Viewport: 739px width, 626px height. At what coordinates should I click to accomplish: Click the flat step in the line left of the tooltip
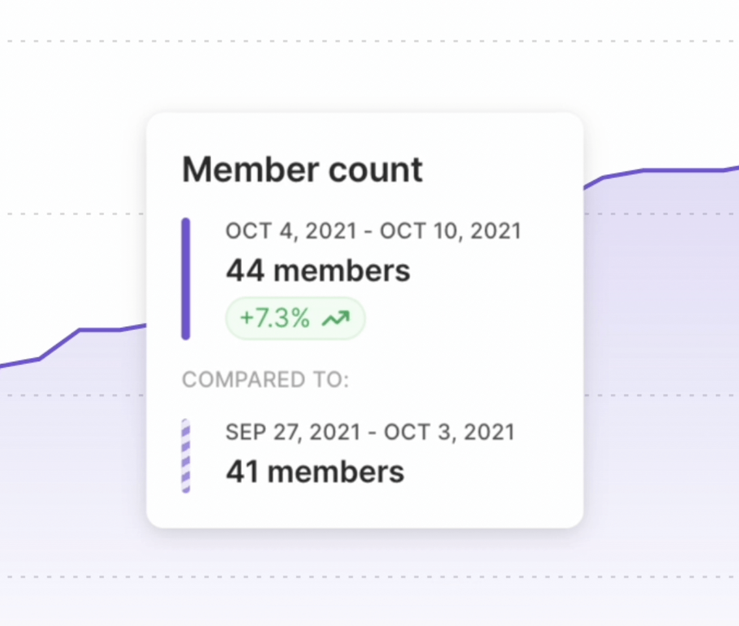[99, 330]
